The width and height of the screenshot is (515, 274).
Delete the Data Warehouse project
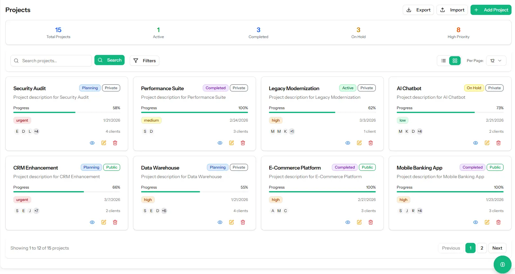[243, 222]
